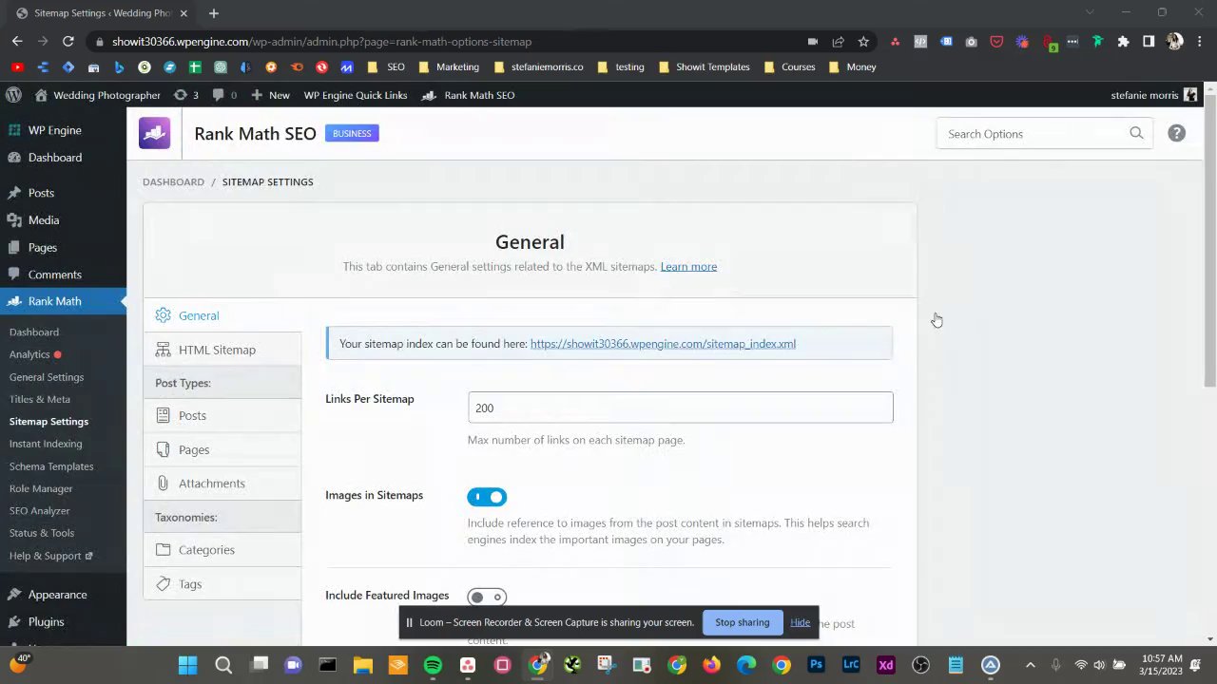Open the YouTube bookmark icon
The image size is (1217, 684).
(x=17, y=66)
